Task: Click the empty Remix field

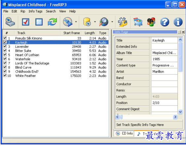Action: [x=165, y=90]
